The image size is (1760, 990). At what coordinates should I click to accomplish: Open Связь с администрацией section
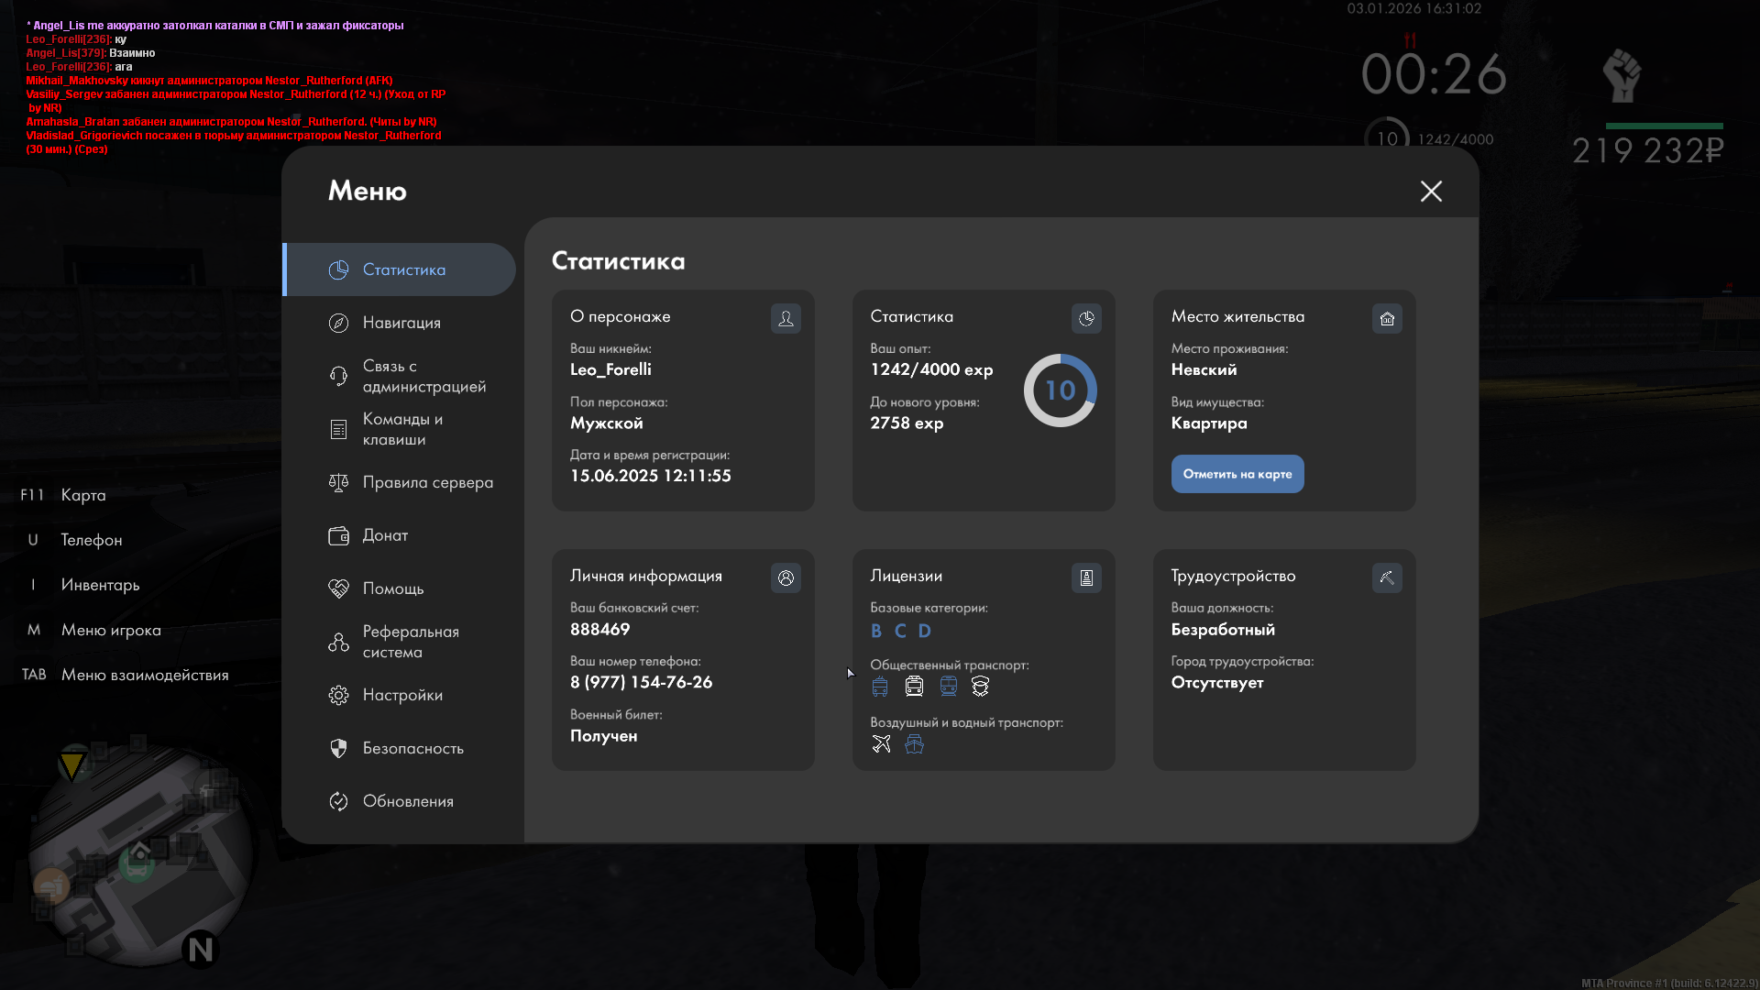(423, 376)
